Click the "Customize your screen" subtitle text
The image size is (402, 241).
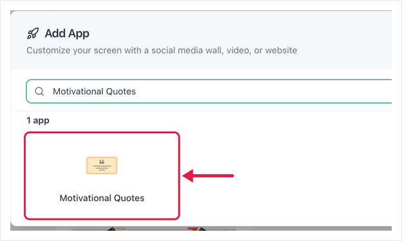[162, 50]
